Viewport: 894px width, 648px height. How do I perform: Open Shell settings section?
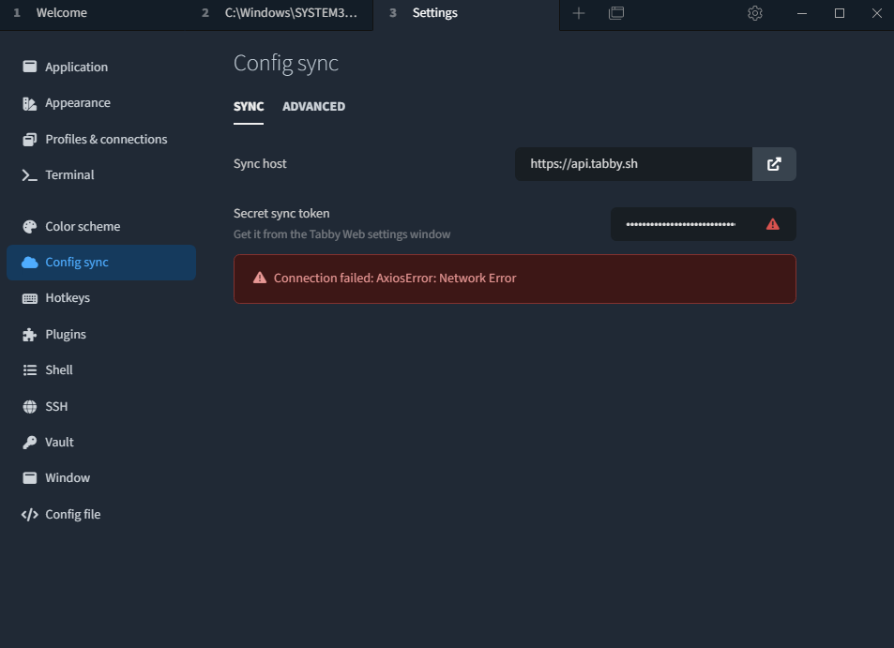101,369
